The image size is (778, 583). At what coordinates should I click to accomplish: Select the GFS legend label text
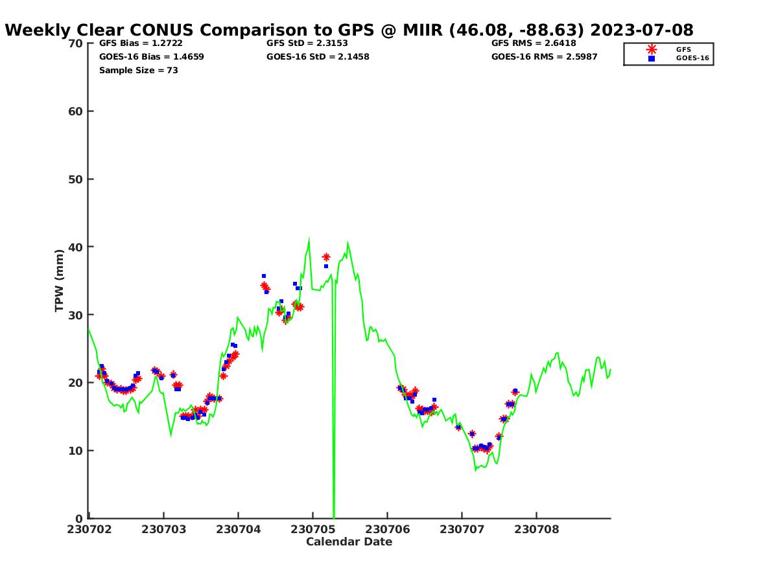[x=683, y=49]
